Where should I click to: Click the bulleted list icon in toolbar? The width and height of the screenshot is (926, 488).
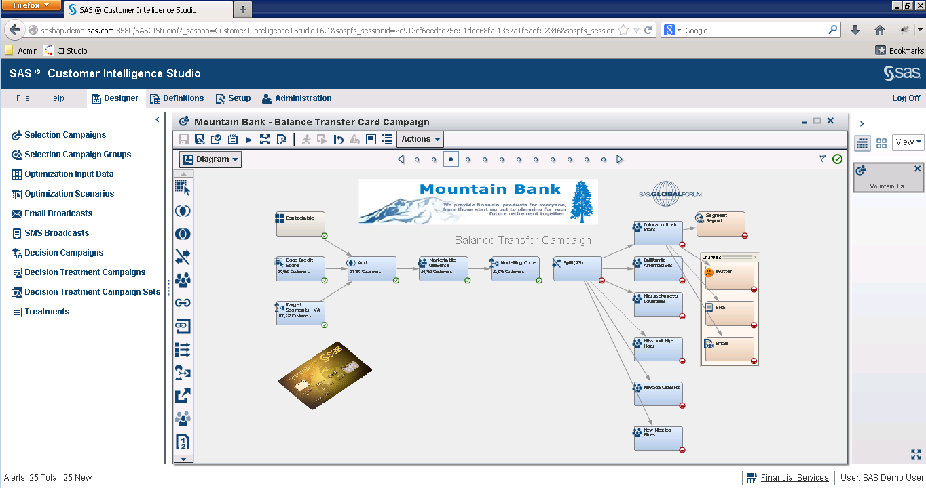click(x=387, y=139)
